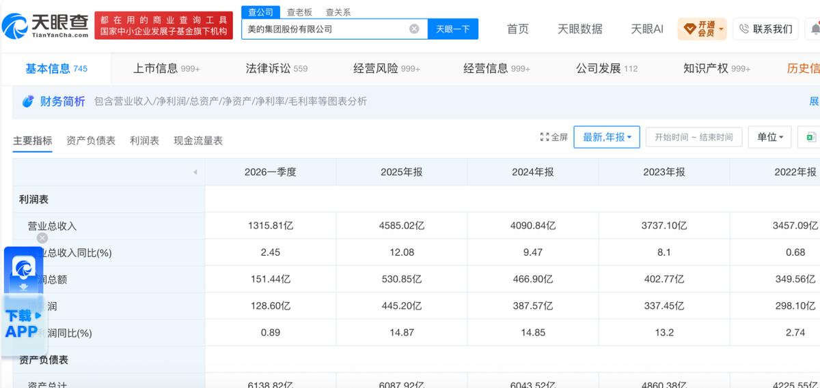Viewport: 820px width, 388px height.
Task: Click the 2024年报 column header
Action: [x=533, y=172]
